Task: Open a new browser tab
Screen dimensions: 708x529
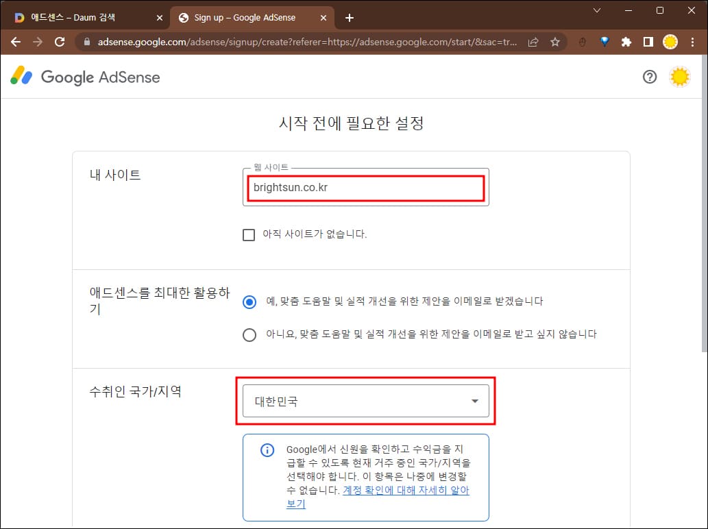Action: 349,18
